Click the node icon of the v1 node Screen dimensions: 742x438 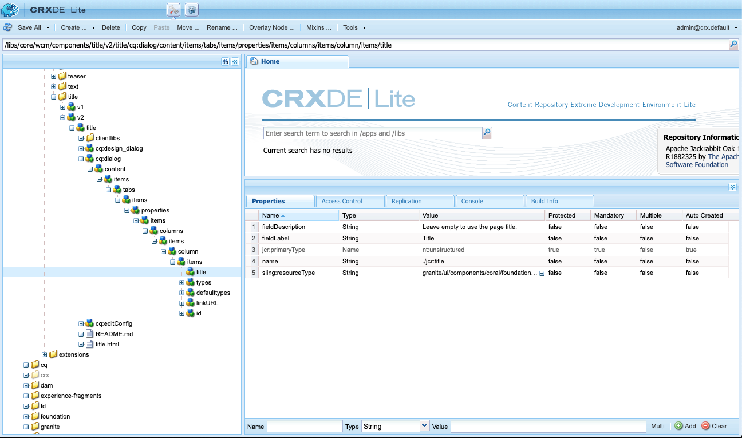pos(72,107)
